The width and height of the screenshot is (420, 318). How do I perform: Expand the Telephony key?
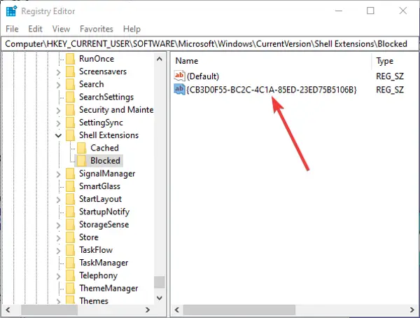point(58,276)
